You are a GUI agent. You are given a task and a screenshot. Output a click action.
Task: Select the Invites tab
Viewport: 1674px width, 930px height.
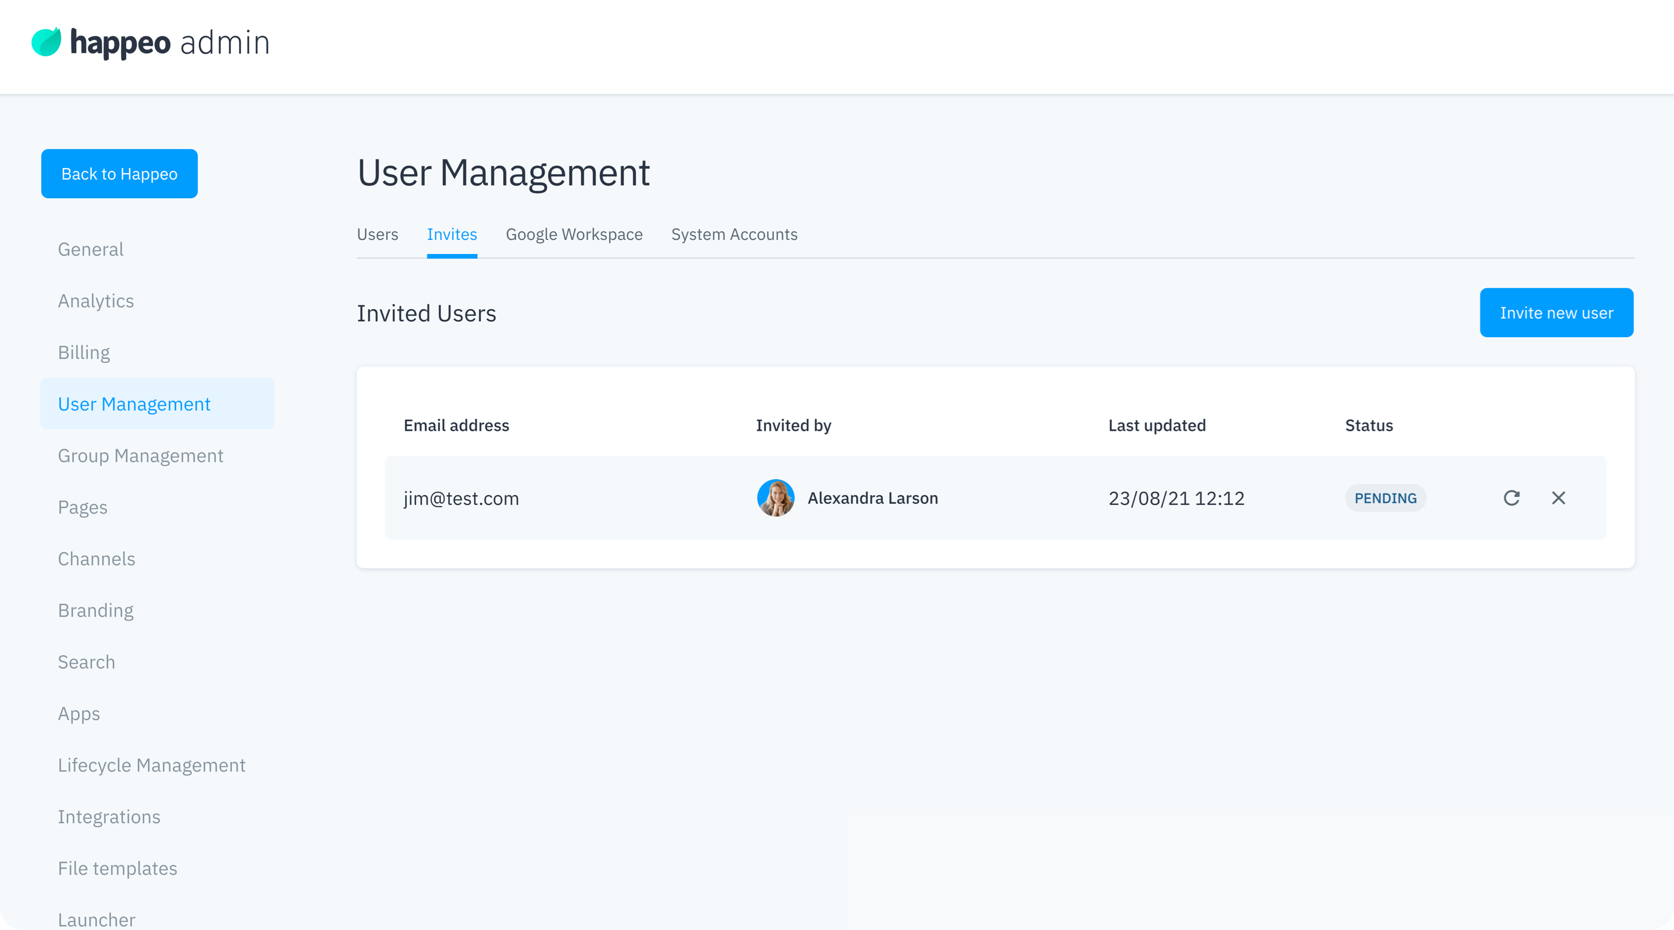click(452, 235)
